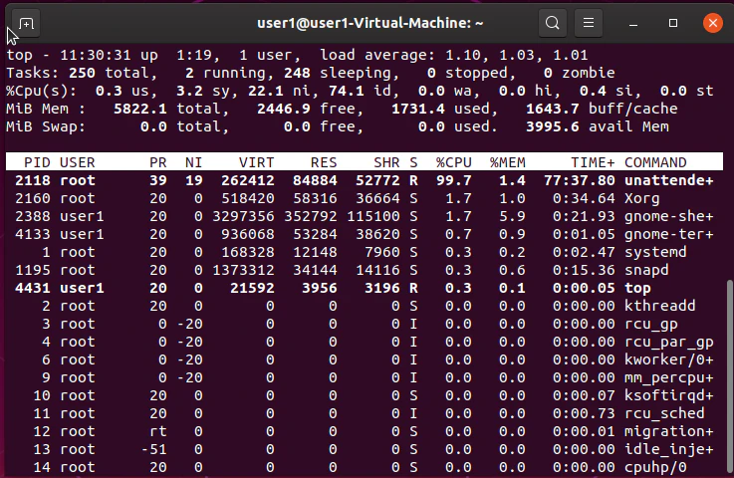734x478 pixels.
Task: Select the kthreadd process name
Action: (660, 306)
